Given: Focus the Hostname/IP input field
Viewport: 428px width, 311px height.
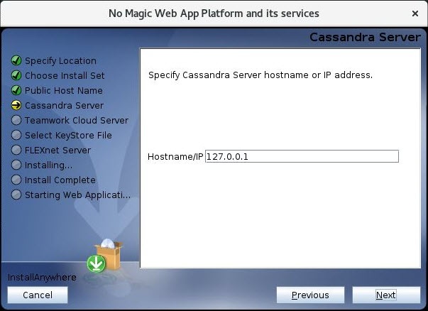Looking at the screenshot, I should [x=302, y=156].
